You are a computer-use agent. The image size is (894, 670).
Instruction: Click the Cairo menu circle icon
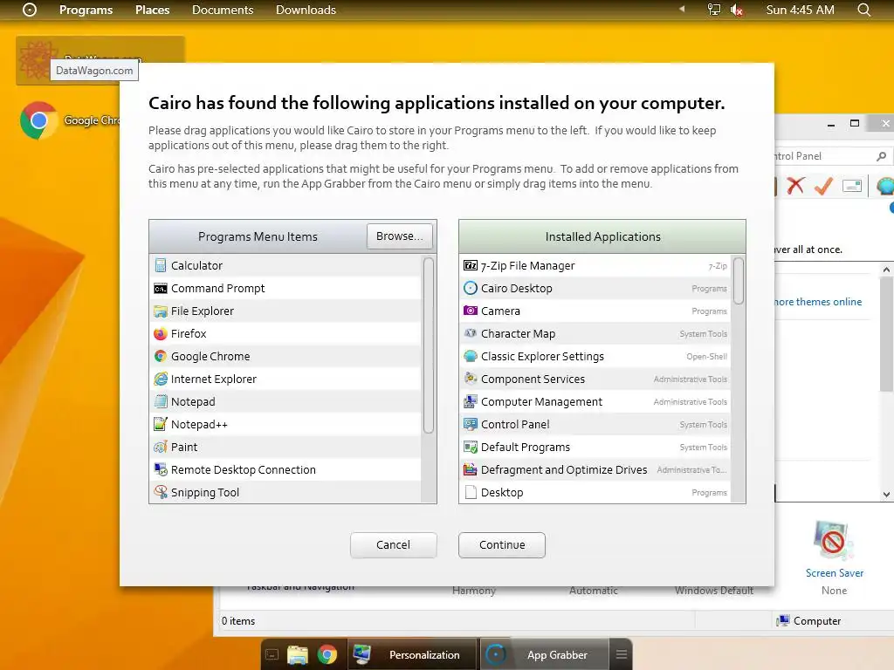30,10
